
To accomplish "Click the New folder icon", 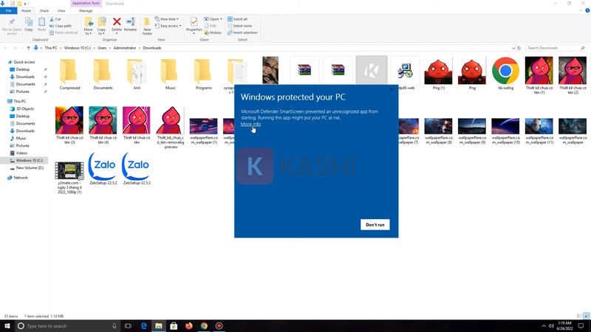I will pos(147,25).
